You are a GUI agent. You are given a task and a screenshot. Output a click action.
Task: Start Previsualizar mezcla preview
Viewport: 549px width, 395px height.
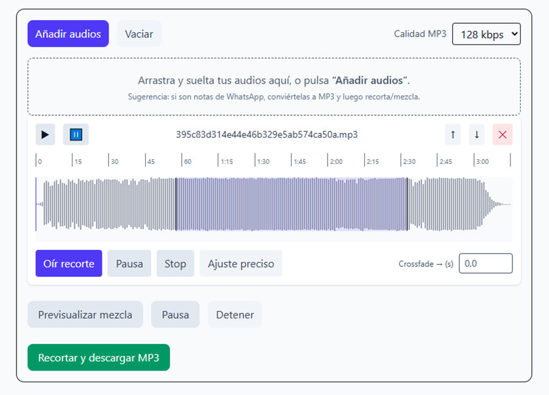click(x=85, y=315)
